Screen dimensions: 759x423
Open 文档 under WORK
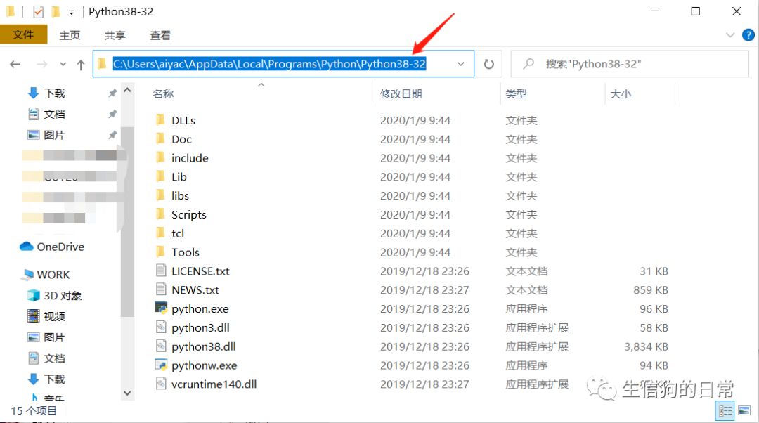click(x=46, y=358)
